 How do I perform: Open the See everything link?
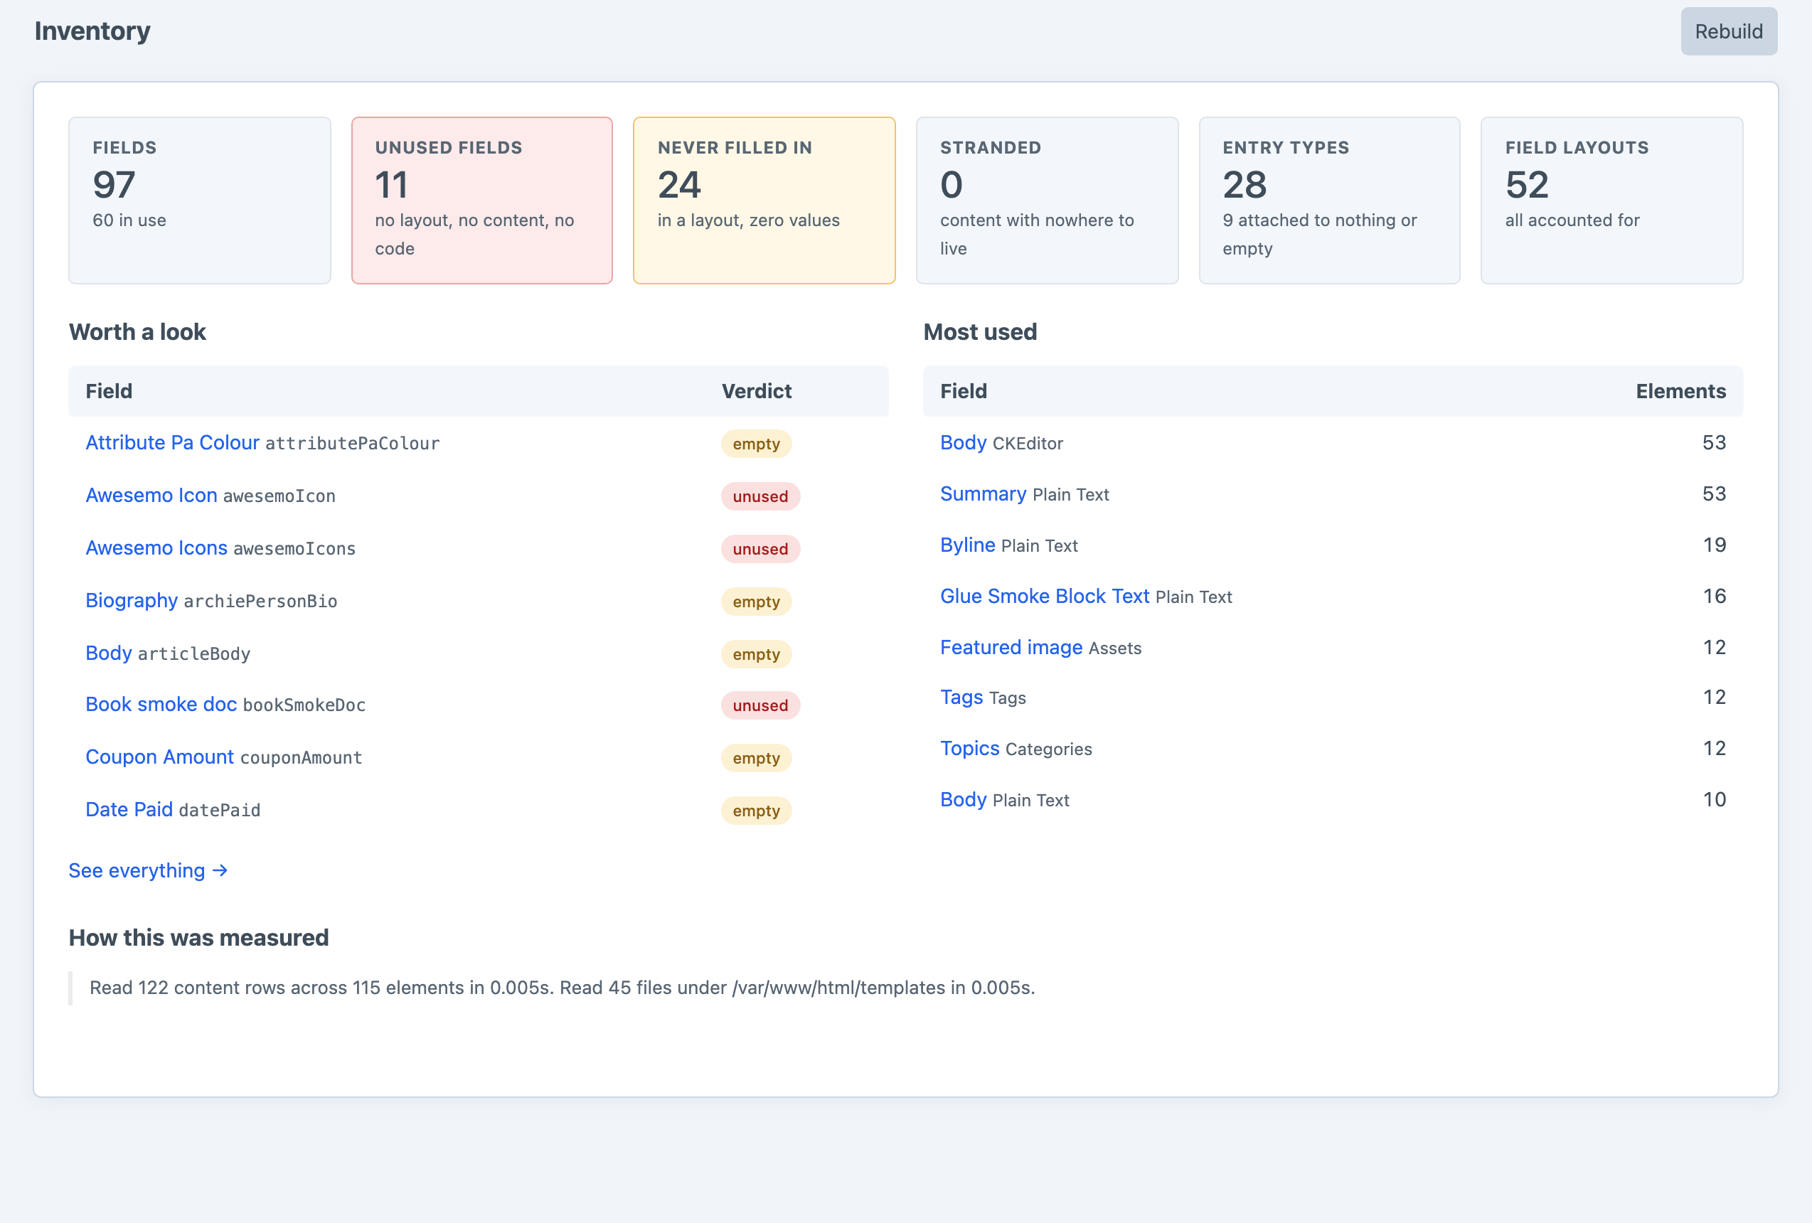coord(148,870)
